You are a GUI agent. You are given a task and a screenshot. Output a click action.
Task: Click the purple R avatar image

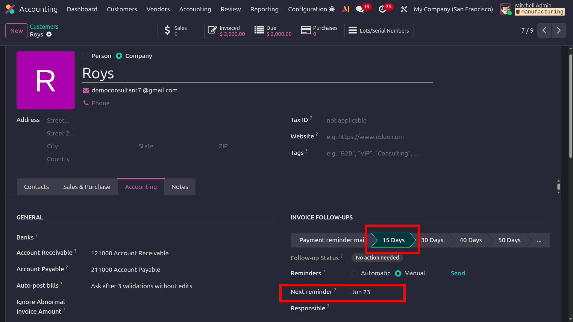pyautogui.click(x=46, y=80)
